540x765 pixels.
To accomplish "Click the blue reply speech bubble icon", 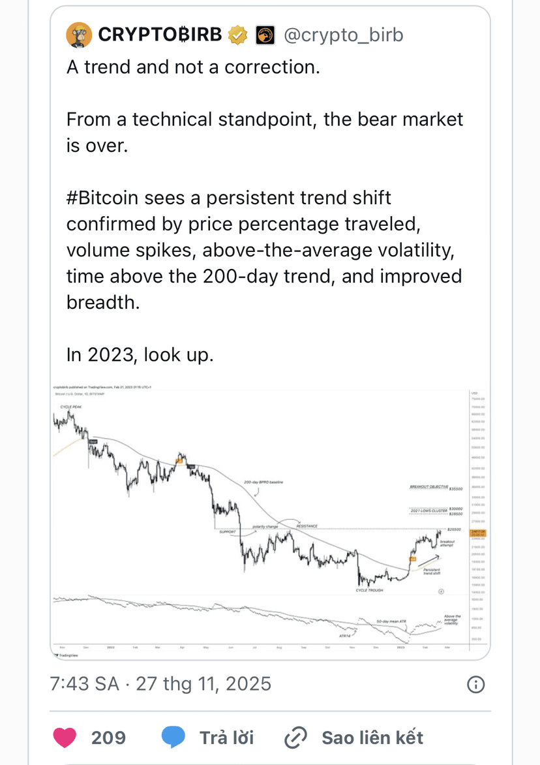I will point(173,737).
